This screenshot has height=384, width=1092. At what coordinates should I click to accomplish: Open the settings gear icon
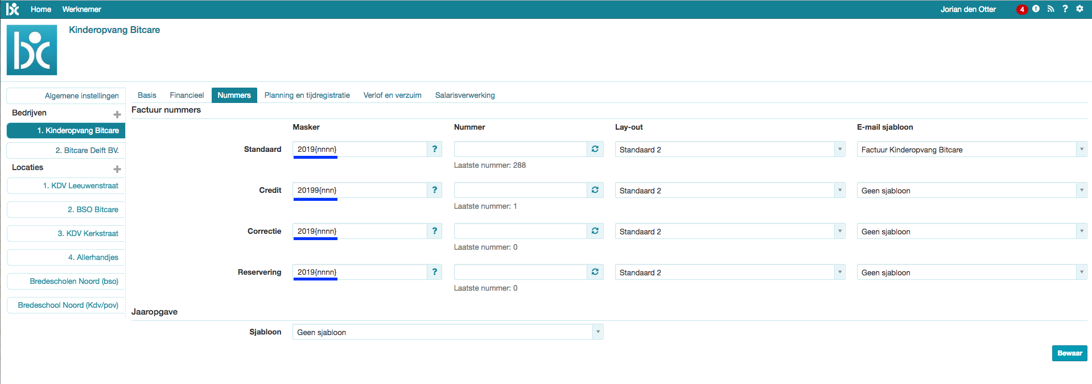point(1079,9)
